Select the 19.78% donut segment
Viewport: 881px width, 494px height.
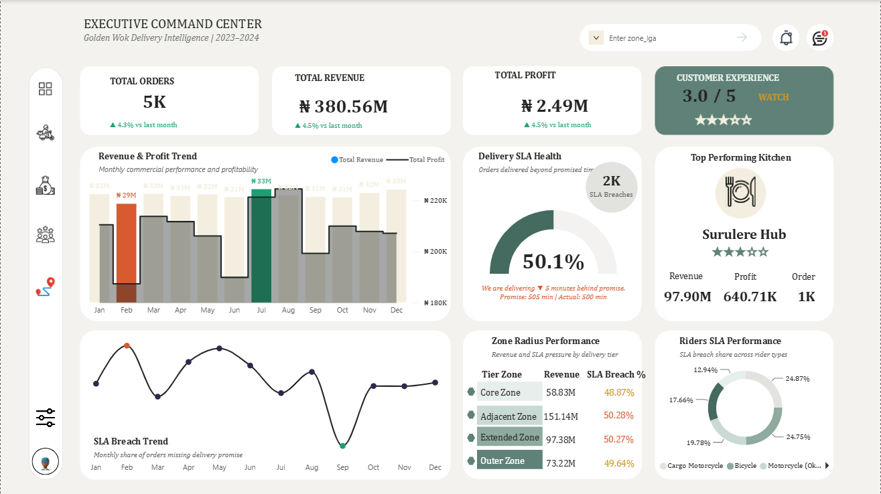click(x=725, y=434)
